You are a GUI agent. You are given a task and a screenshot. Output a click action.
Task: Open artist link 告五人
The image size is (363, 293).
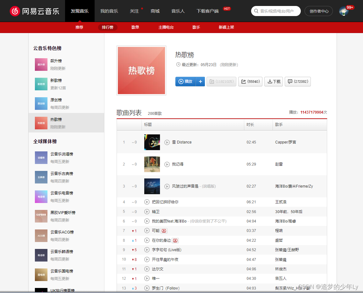click(281, 279)
